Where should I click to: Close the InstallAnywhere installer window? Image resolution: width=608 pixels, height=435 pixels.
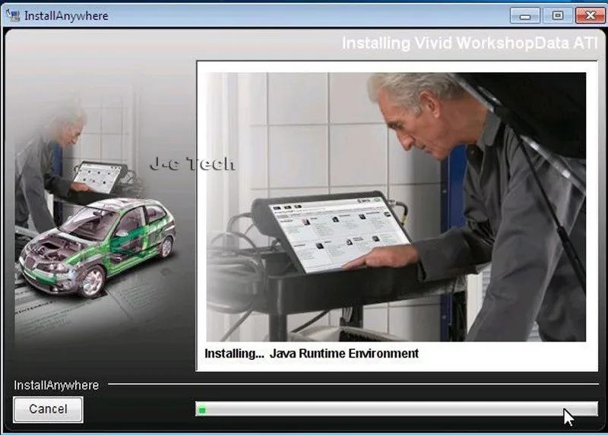pyautogui.click(x=591, y=16)
